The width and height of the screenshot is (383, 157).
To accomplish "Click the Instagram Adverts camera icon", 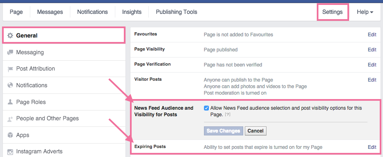I will (x=10, y=152).
